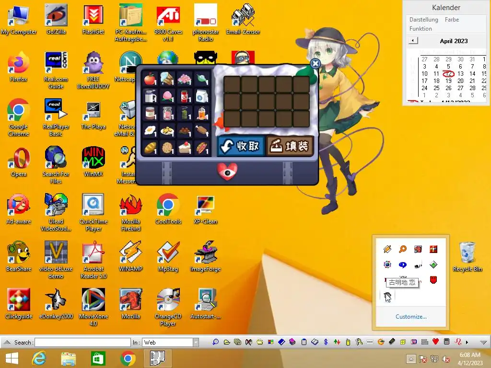Expand toolbar with the up arrow beside Search
This screenshot has height=368, width=491.
(7, 342)
